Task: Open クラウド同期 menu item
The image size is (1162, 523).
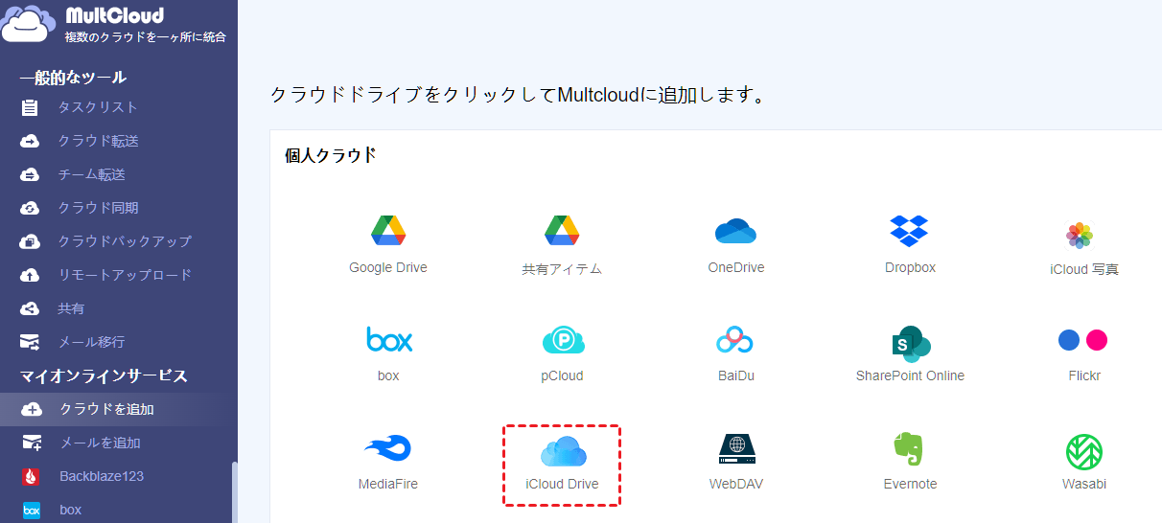Action: pyautogui.click(x=98, y=208)
